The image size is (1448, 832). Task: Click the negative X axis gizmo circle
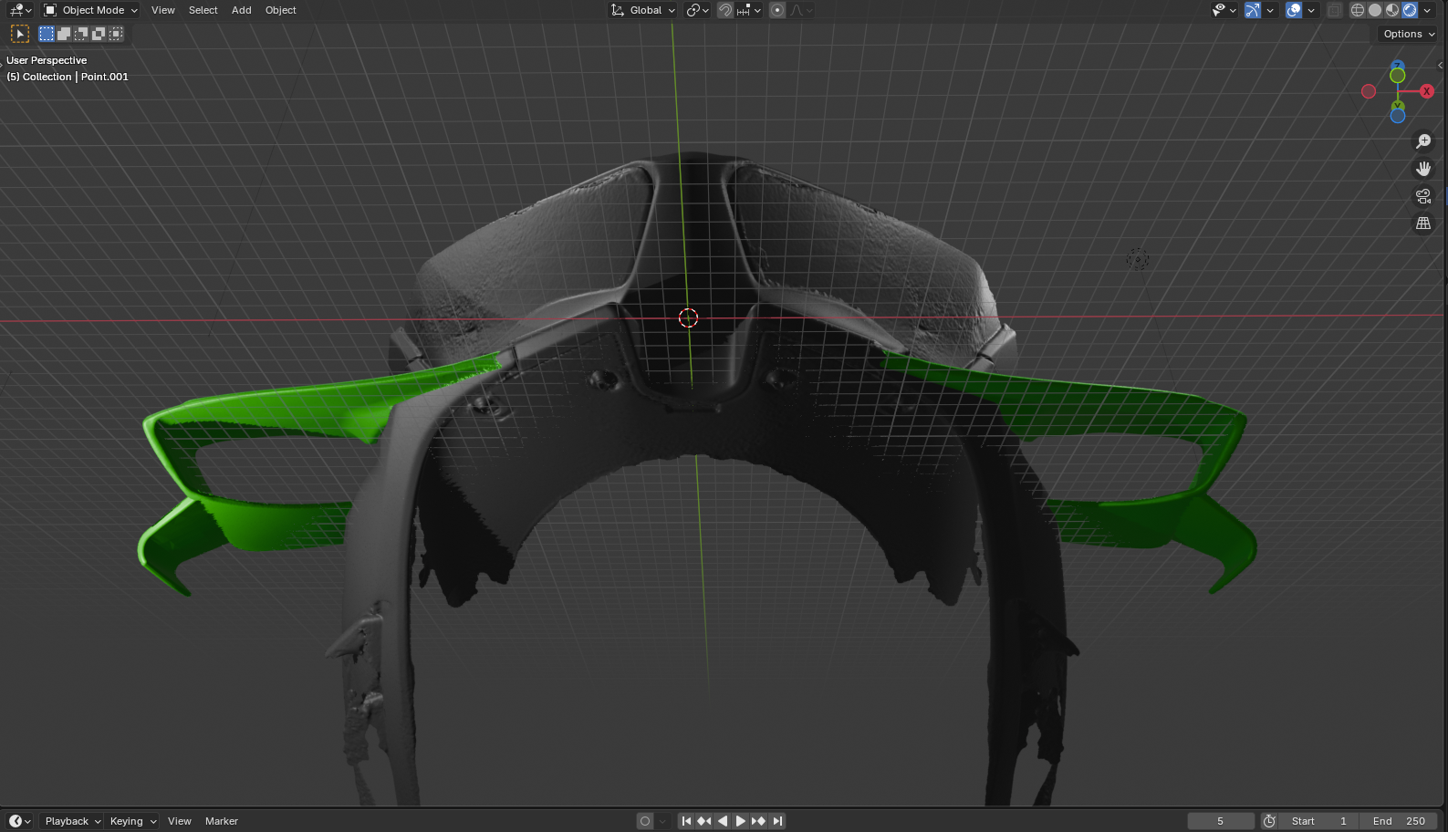[1369, 91]
